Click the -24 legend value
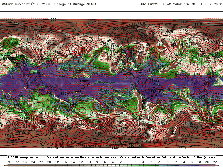This screenshot has height=167, width=223. click(32, 162)
